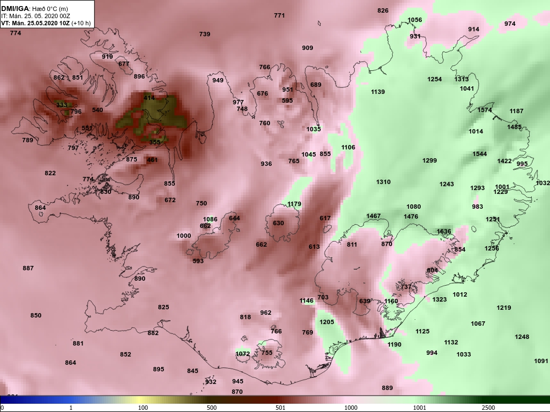Click the 945 height value

pos(238,381)
